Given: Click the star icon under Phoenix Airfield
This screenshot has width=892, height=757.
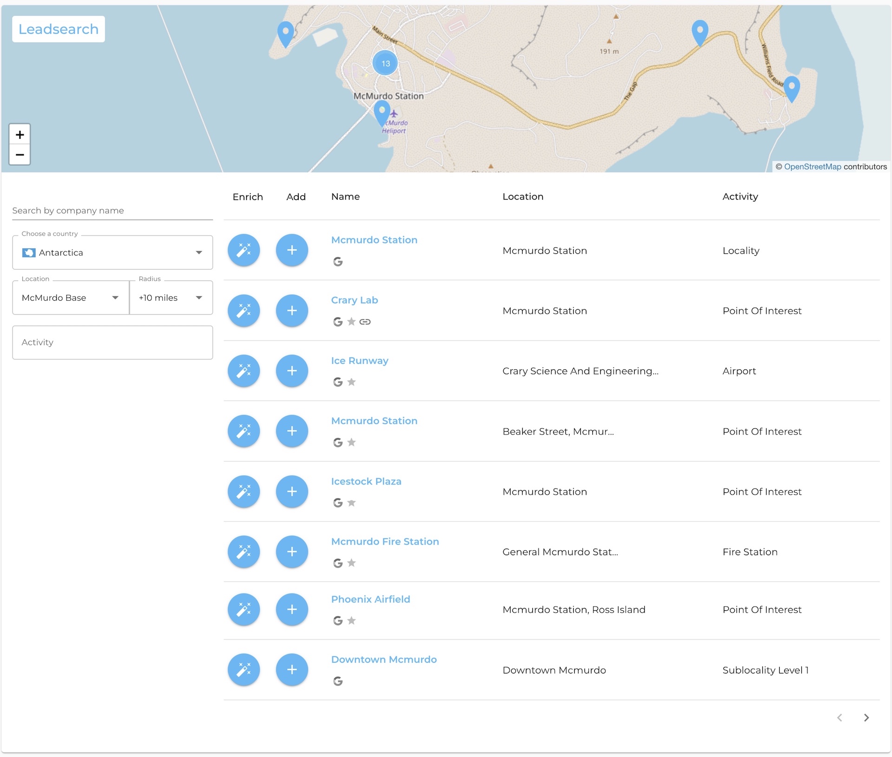Looking at the screenshot, I should click(352, 621).
